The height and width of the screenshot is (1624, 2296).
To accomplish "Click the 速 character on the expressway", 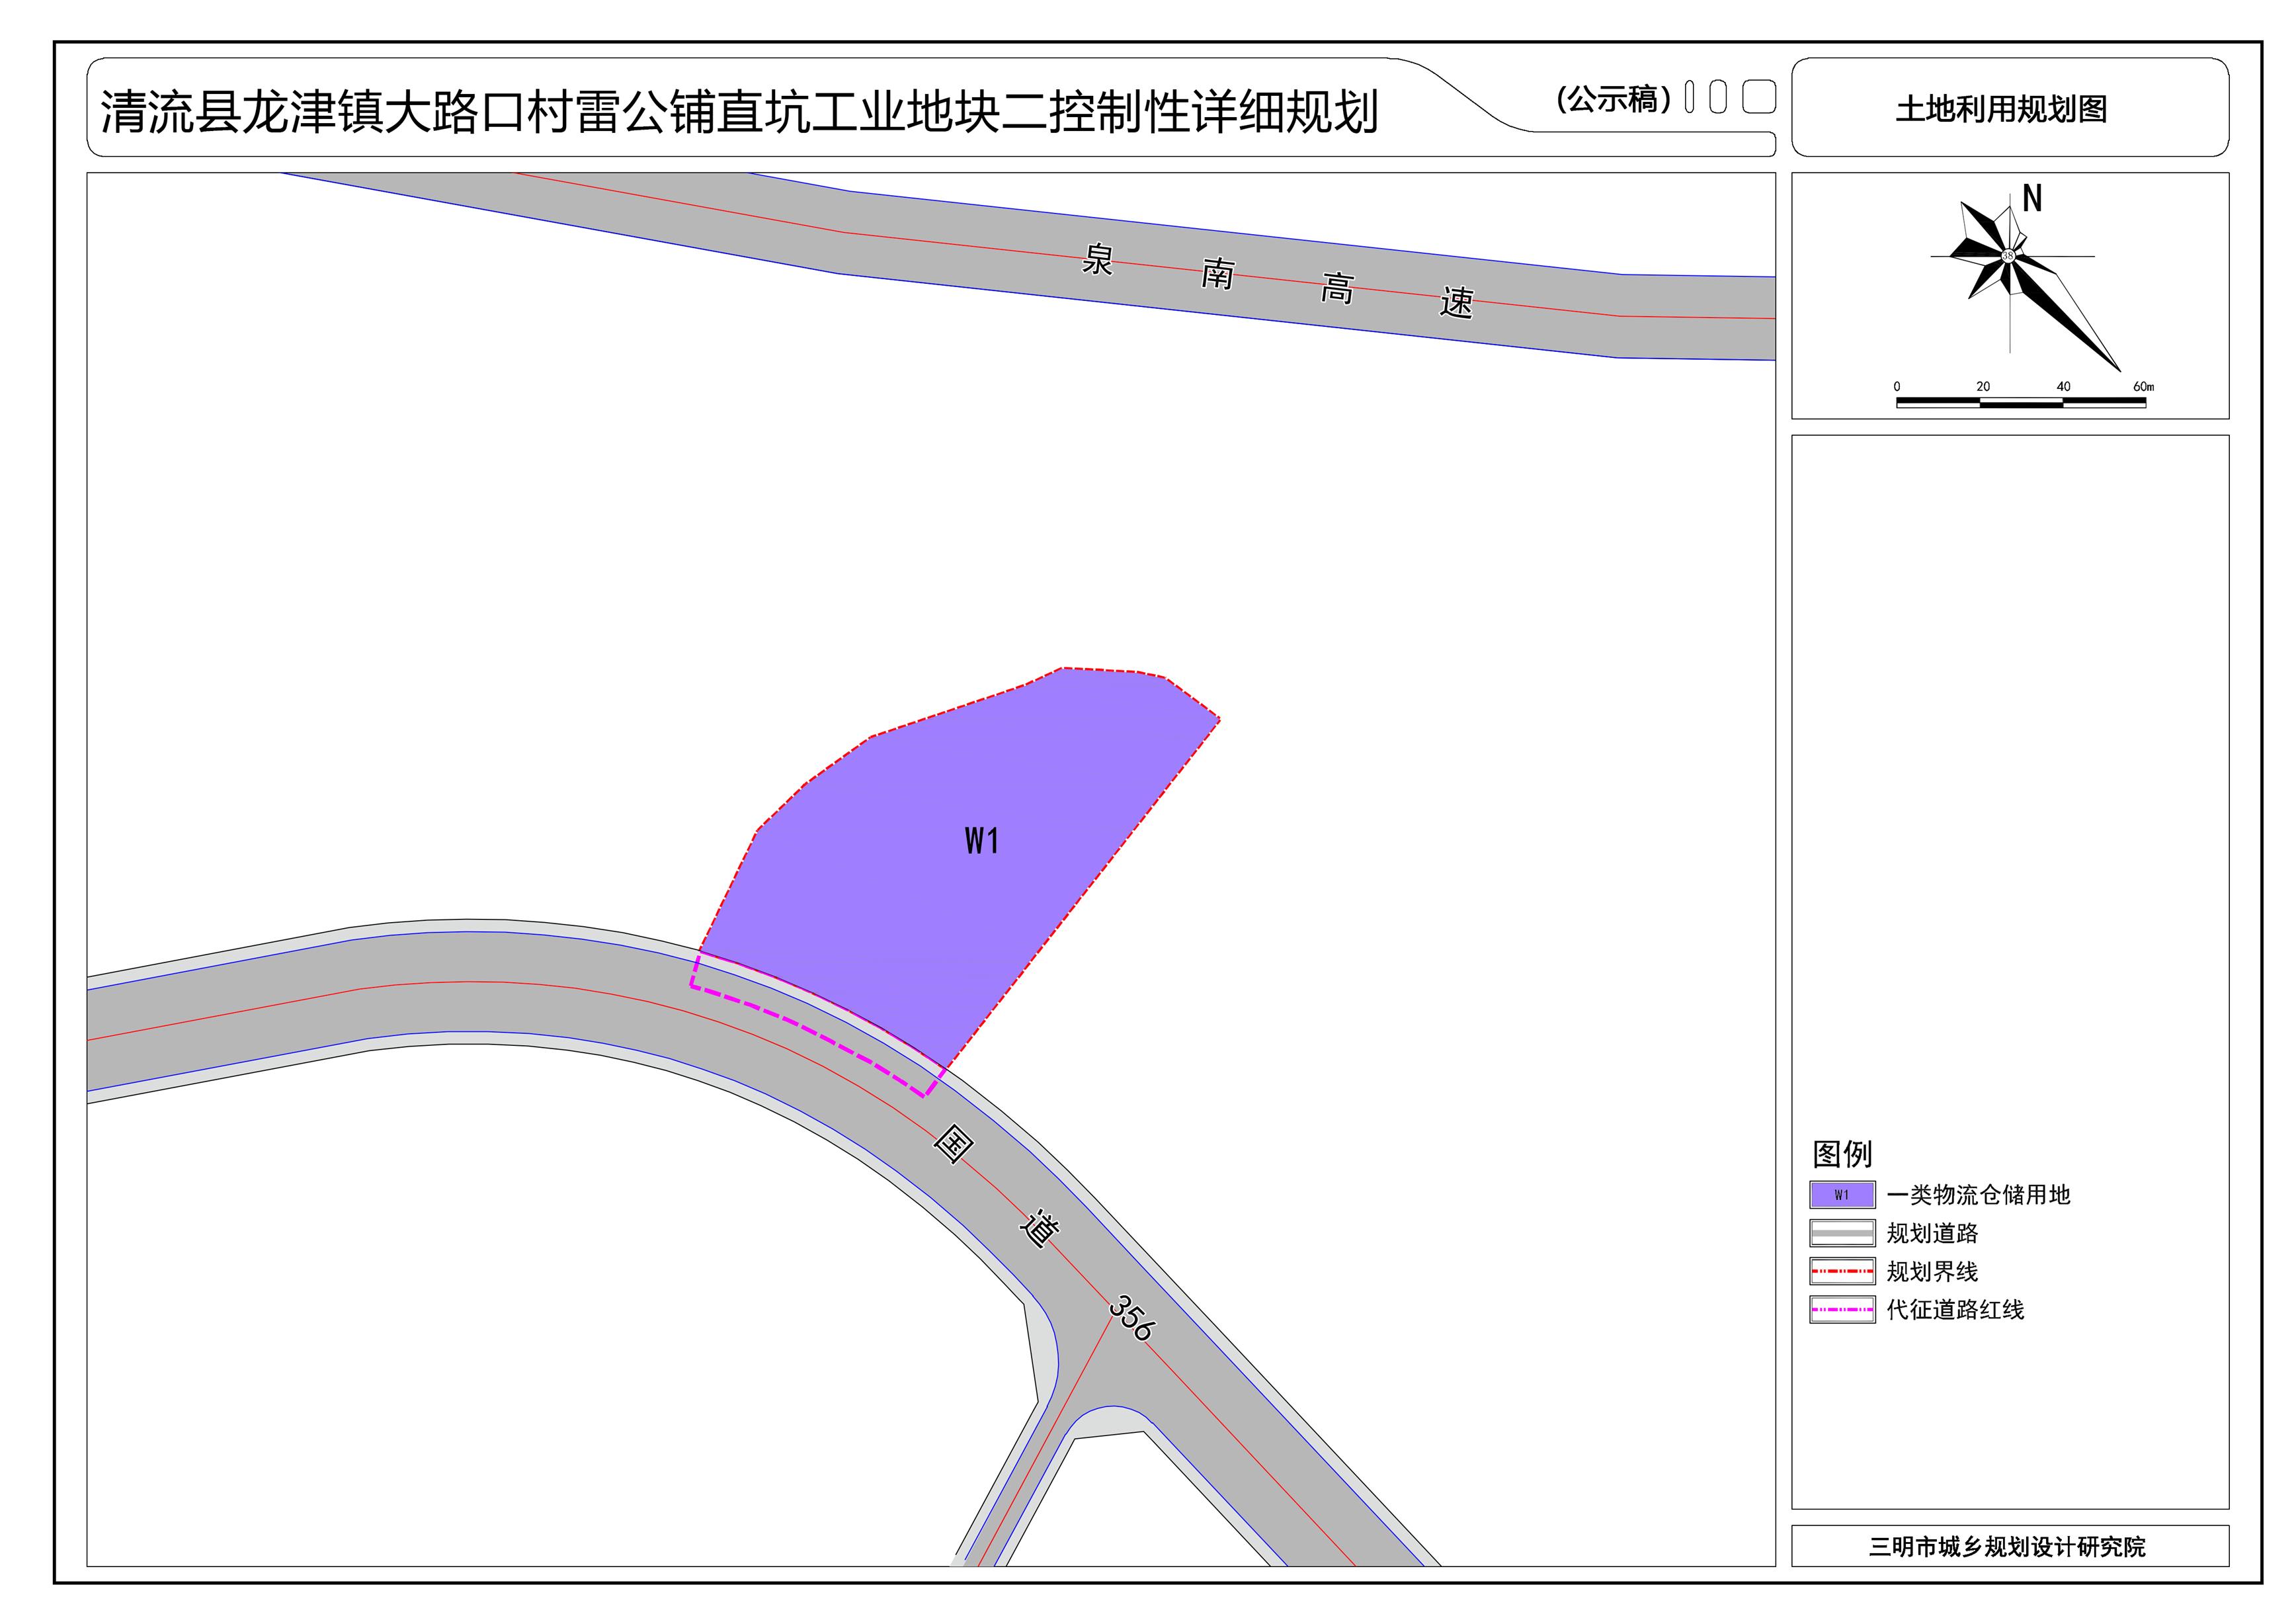I will 1456,301.
